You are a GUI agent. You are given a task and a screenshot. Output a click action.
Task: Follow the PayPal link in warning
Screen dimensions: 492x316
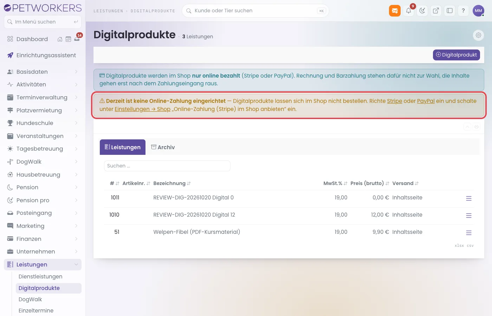pyautogui.click(x=426, y=101)
